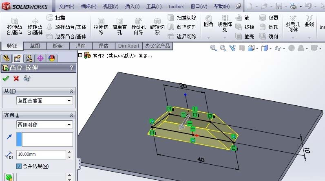
Task: Open the 曲线 curves dropdown arrow
Action: 310,38
